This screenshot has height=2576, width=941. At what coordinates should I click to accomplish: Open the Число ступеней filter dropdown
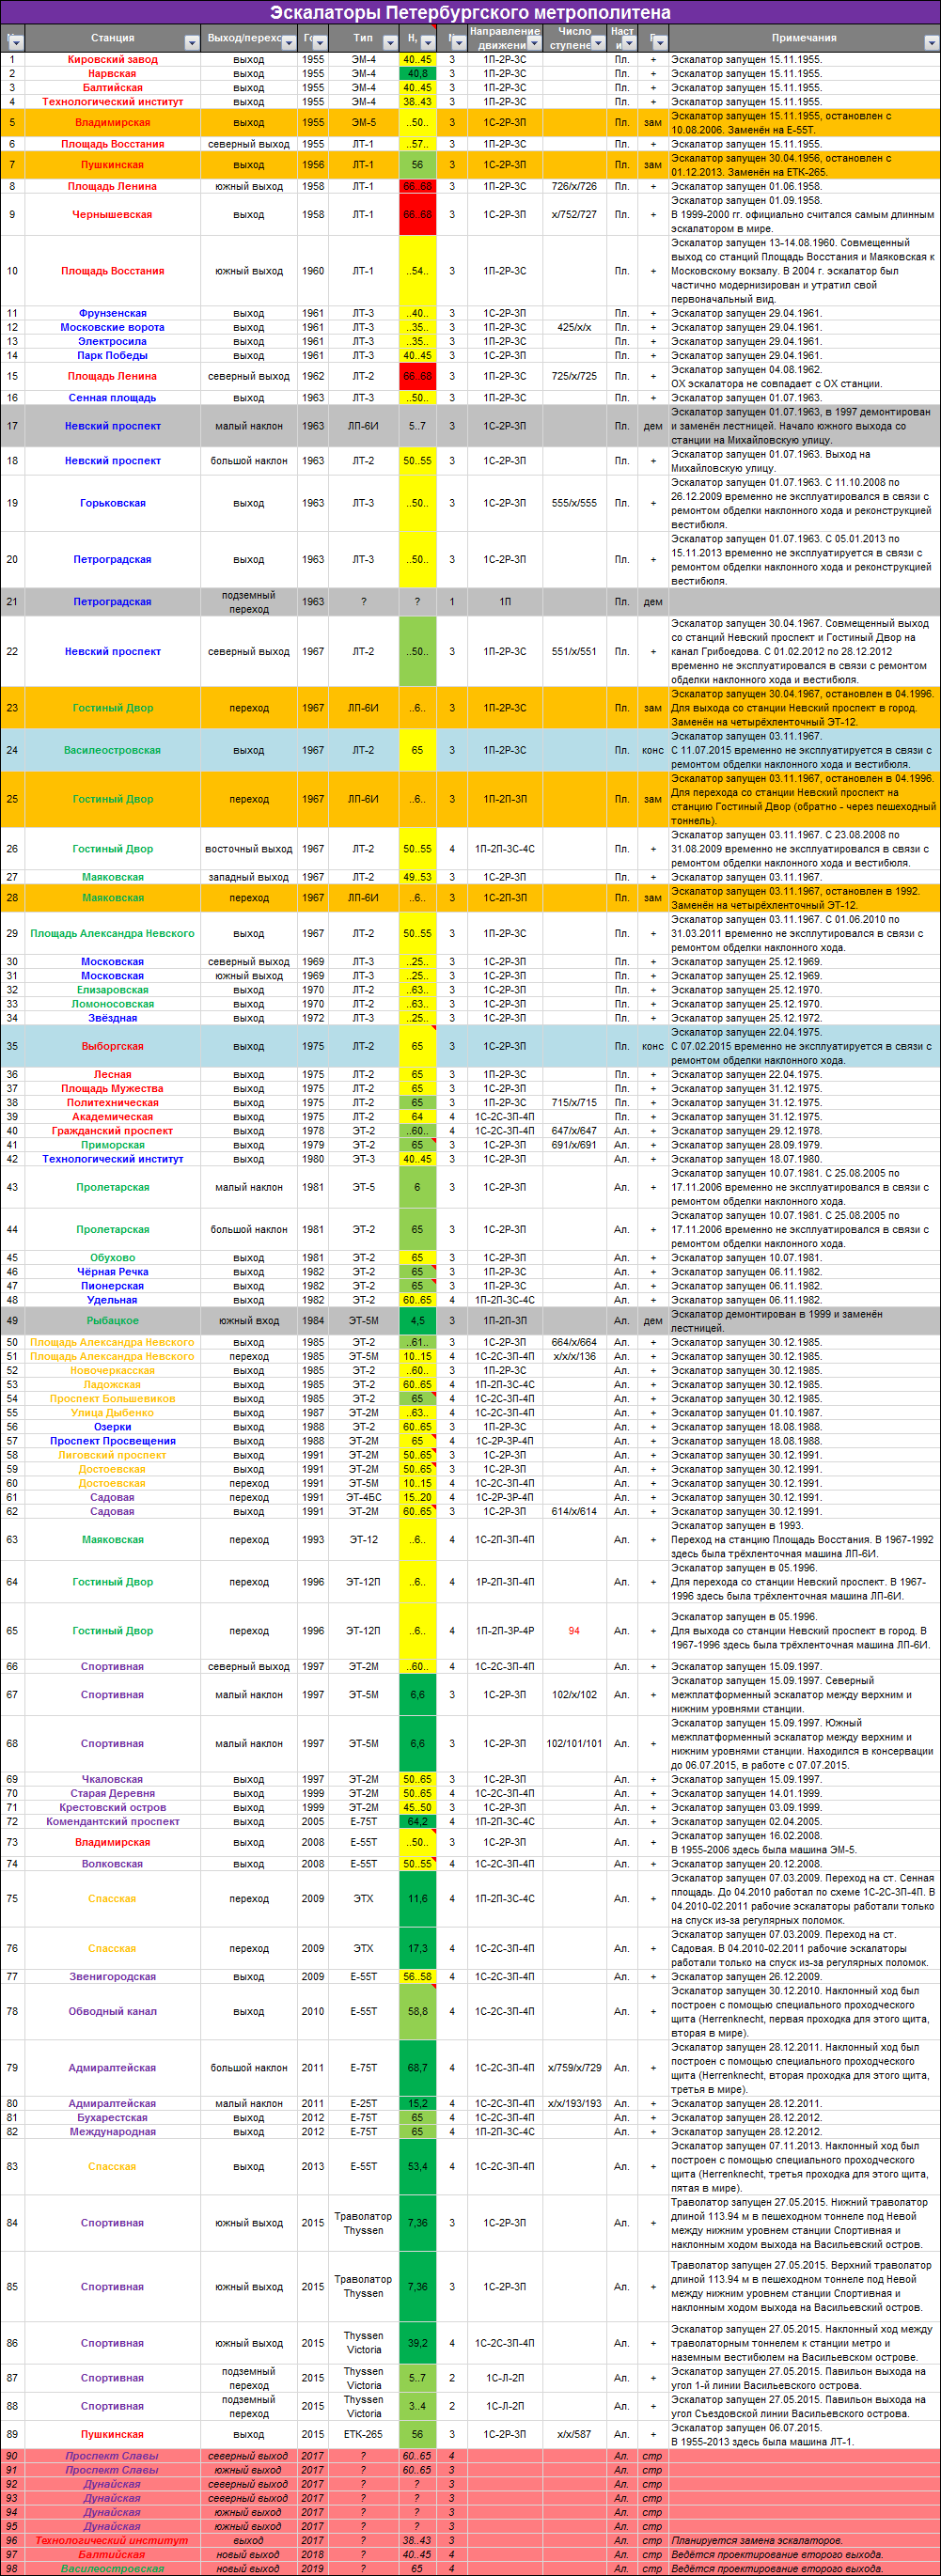coord(598,43)
